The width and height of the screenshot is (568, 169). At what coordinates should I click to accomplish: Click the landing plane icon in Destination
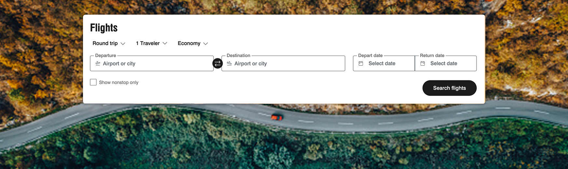pos(229,64)
